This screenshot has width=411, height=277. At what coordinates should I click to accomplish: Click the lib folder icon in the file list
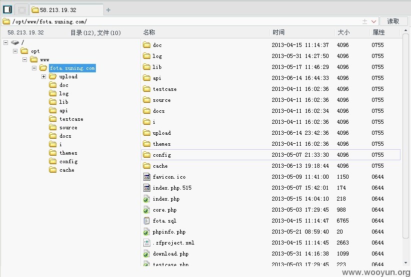[146, 67]
